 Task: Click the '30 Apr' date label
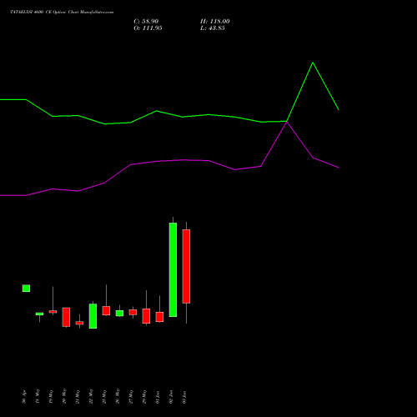coord(24,397)
